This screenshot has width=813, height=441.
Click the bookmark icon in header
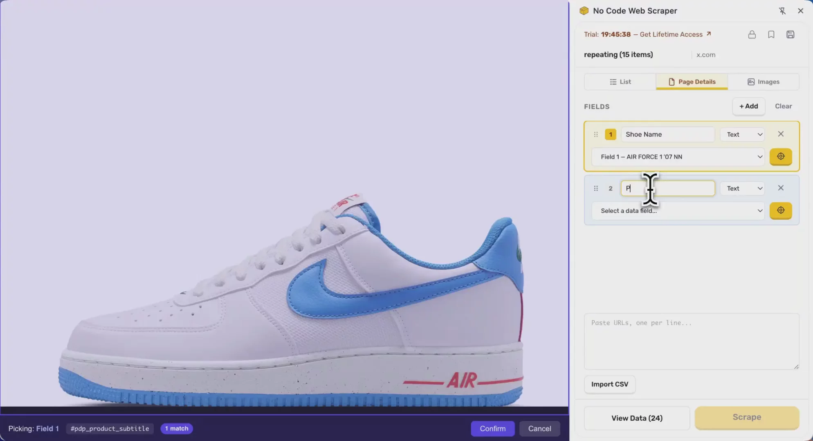point(771,34)
